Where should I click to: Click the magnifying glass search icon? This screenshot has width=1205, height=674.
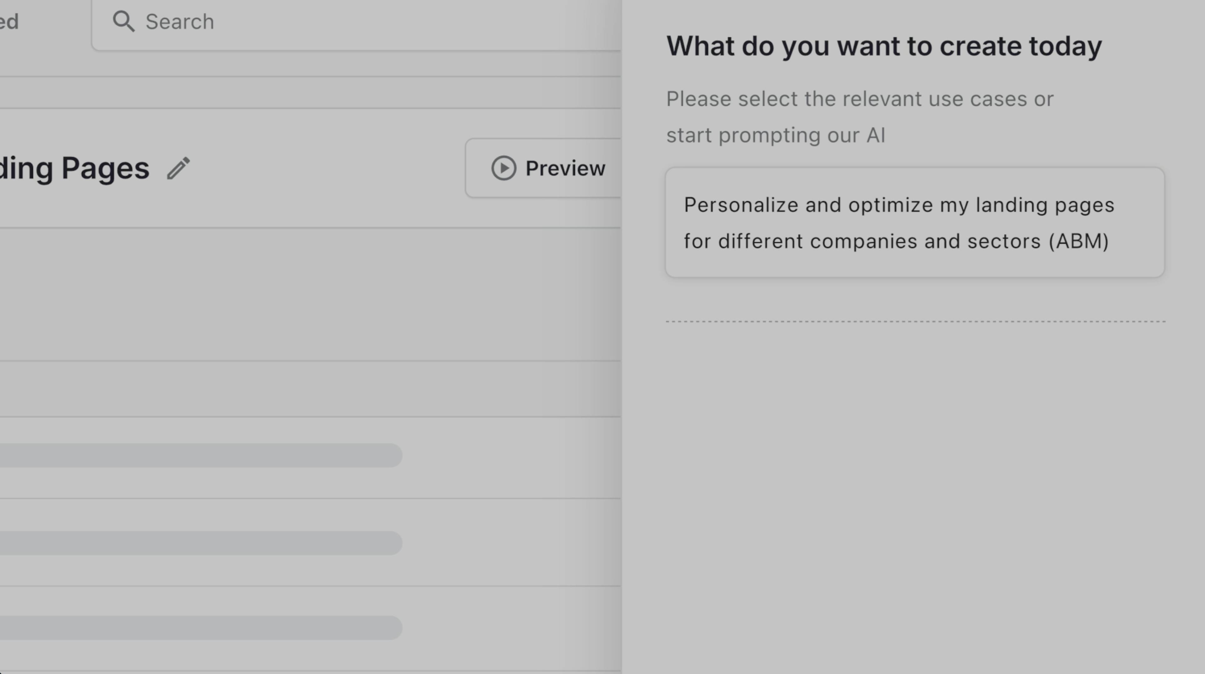pos(124,22)
